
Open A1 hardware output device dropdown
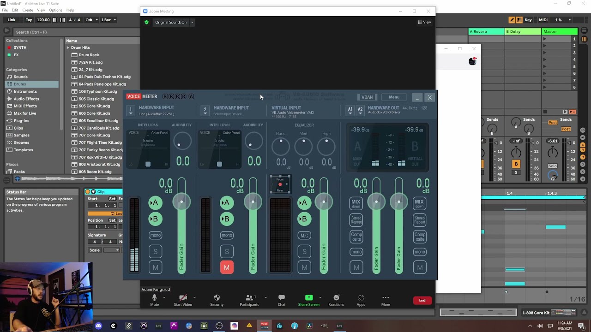(350, 111)
